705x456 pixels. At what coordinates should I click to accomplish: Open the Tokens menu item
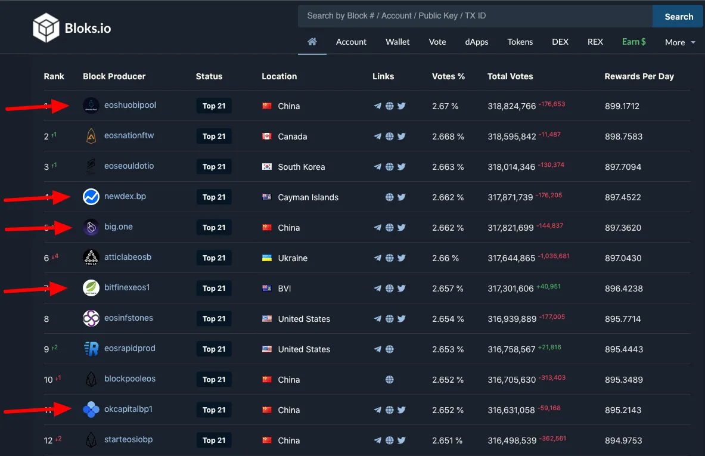520,42
